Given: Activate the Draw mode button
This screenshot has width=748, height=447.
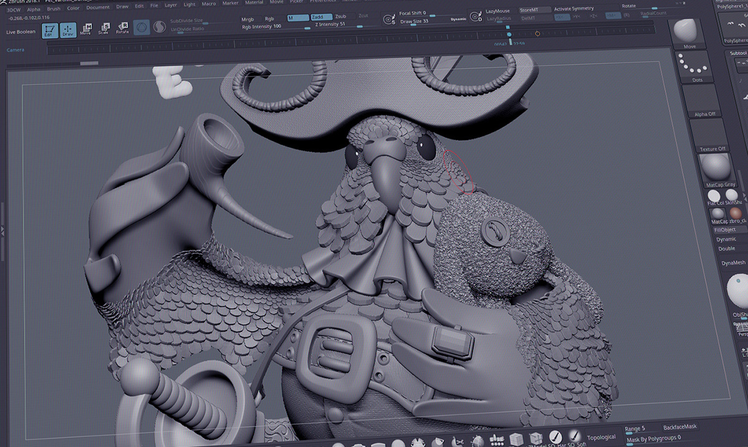Looking at the screenshot, I should 68,30.
